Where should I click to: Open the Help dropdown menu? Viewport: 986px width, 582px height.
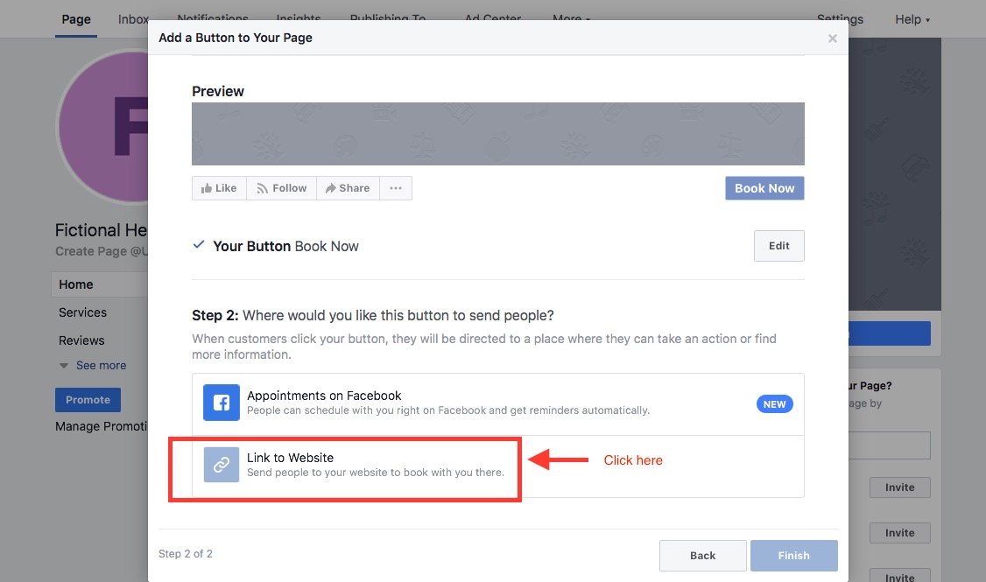click(x=912, y=19)
